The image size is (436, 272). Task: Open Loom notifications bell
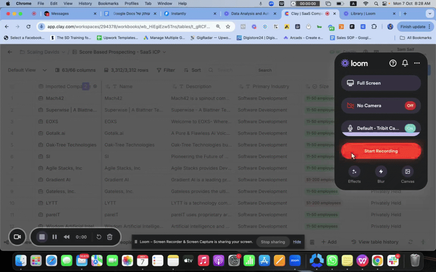(405, 63)
